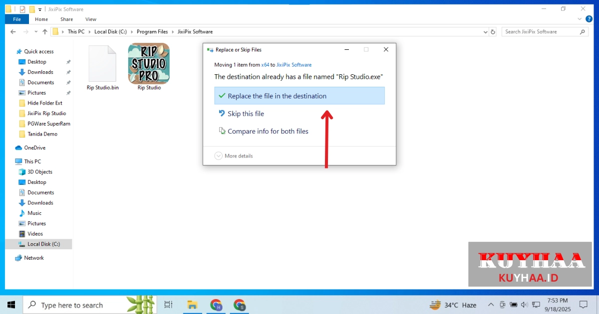The height and width of the screenshot is (314, 599).
Task: Switch to the View ribbon tab
Action: coord(91,19)
